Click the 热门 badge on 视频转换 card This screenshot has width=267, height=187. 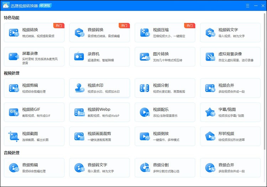(59, 26)
